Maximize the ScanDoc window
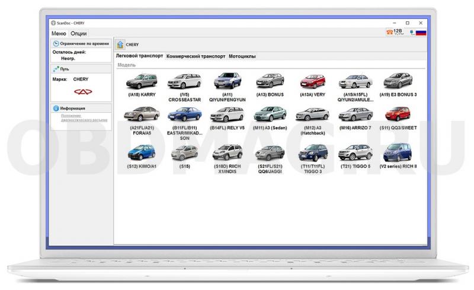 408,23
